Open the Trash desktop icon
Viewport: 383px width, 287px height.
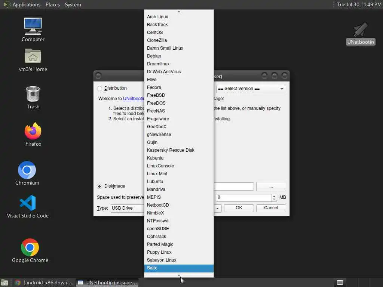pos(33,98)
